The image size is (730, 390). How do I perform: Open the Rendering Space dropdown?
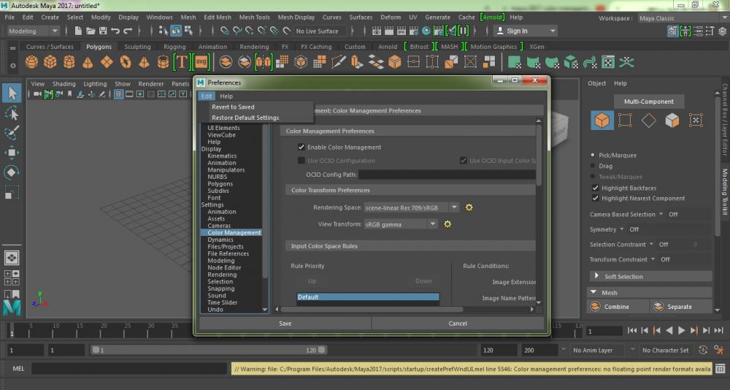pos(412,207)
